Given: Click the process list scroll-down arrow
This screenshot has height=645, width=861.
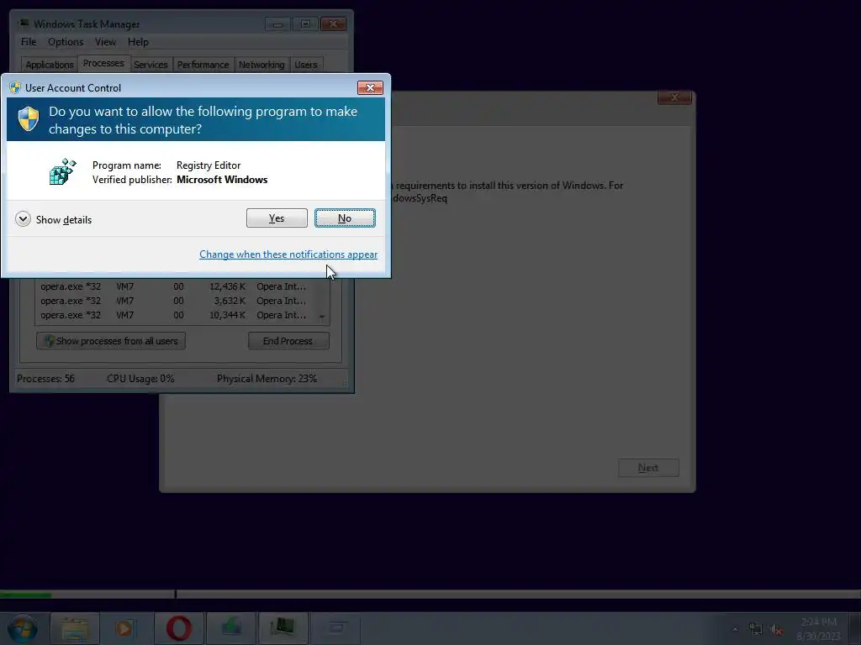Looking at the screenshot, I should pos(322,317).
